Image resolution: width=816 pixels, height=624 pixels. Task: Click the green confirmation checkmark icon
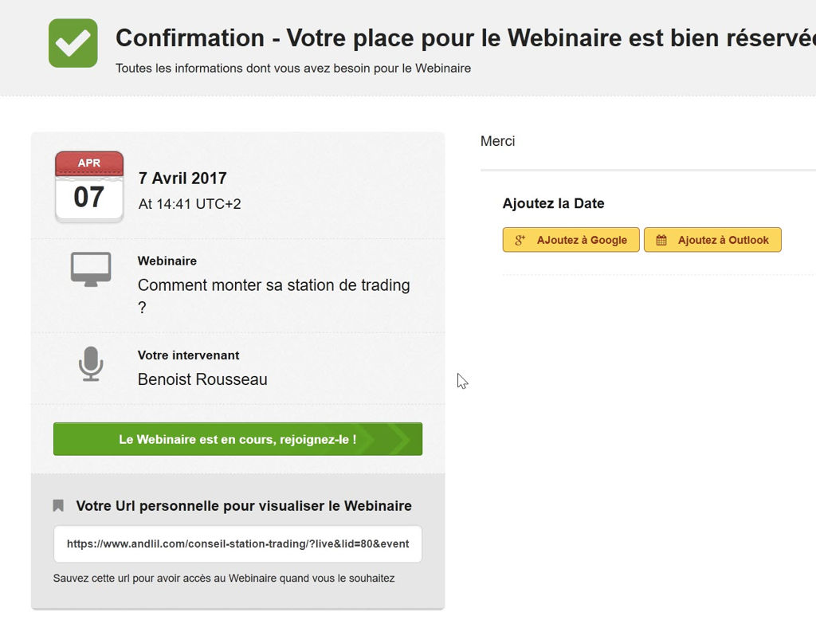[73, 43]
